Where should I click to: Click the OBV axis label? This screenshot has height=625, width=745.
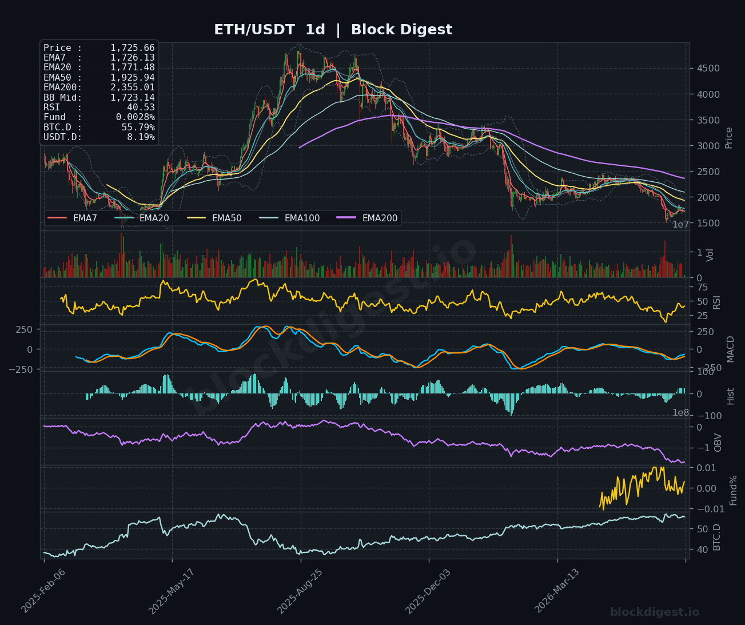[x=718, y=442]
